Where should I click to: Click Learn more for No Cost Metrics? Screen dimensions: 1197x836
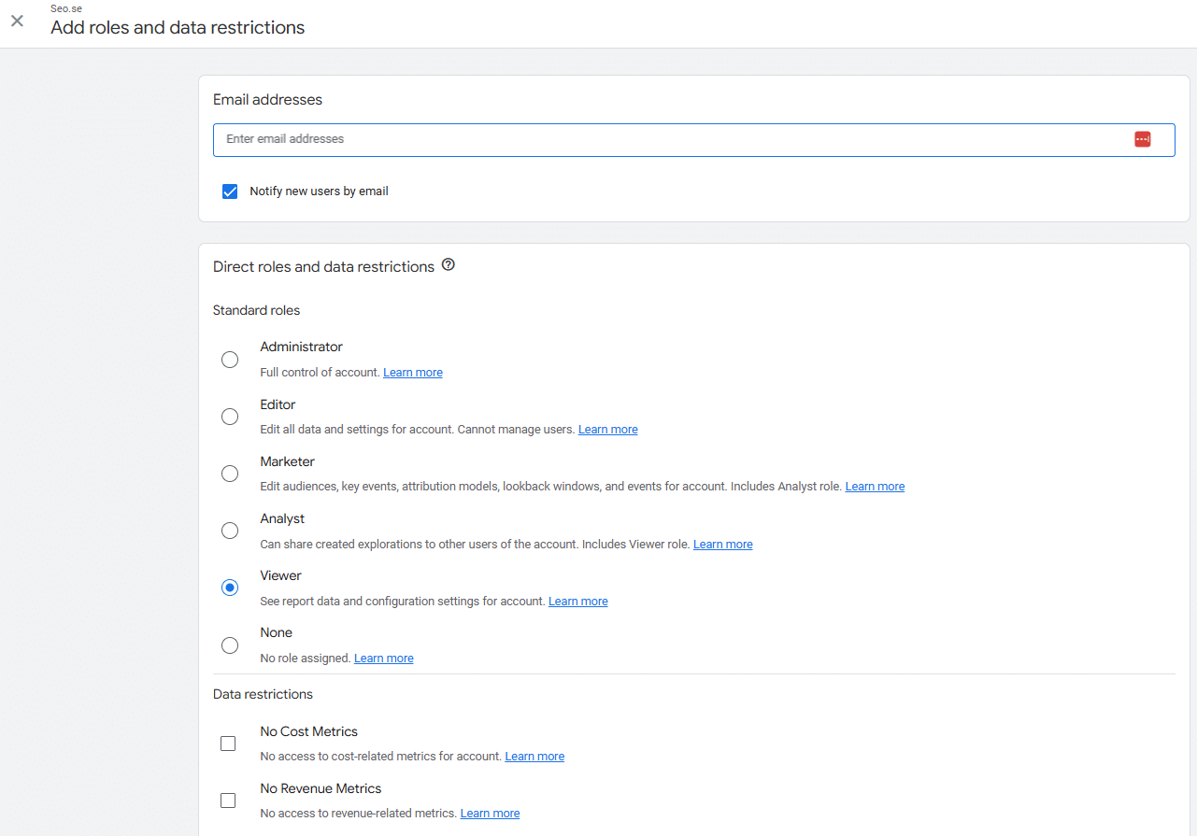(534, 757)
